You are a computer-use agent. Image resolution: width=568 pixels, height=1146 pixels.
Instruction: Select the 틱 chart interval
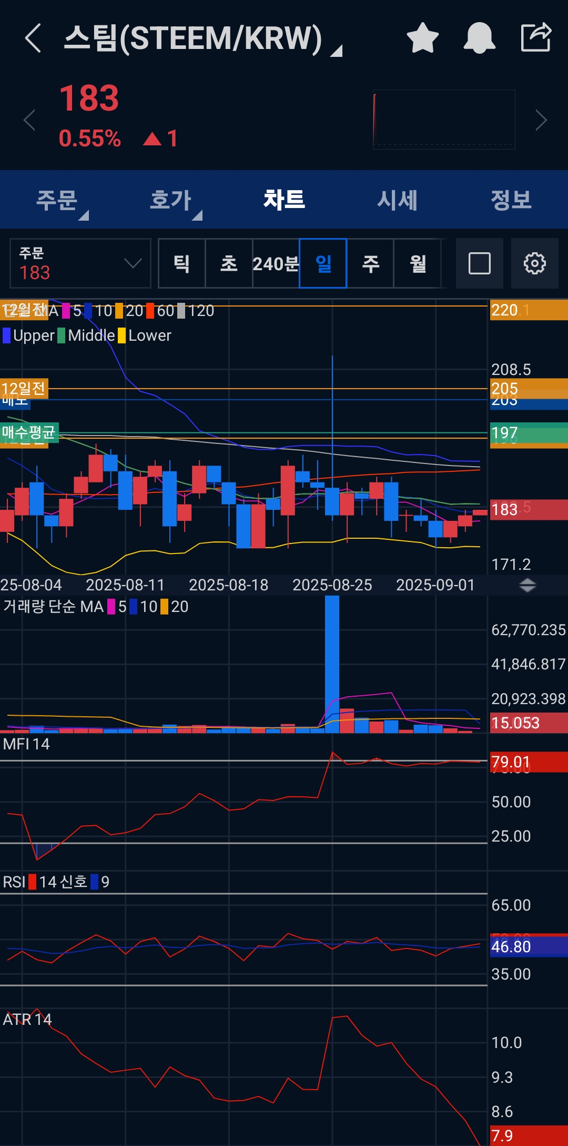point(181,263)
